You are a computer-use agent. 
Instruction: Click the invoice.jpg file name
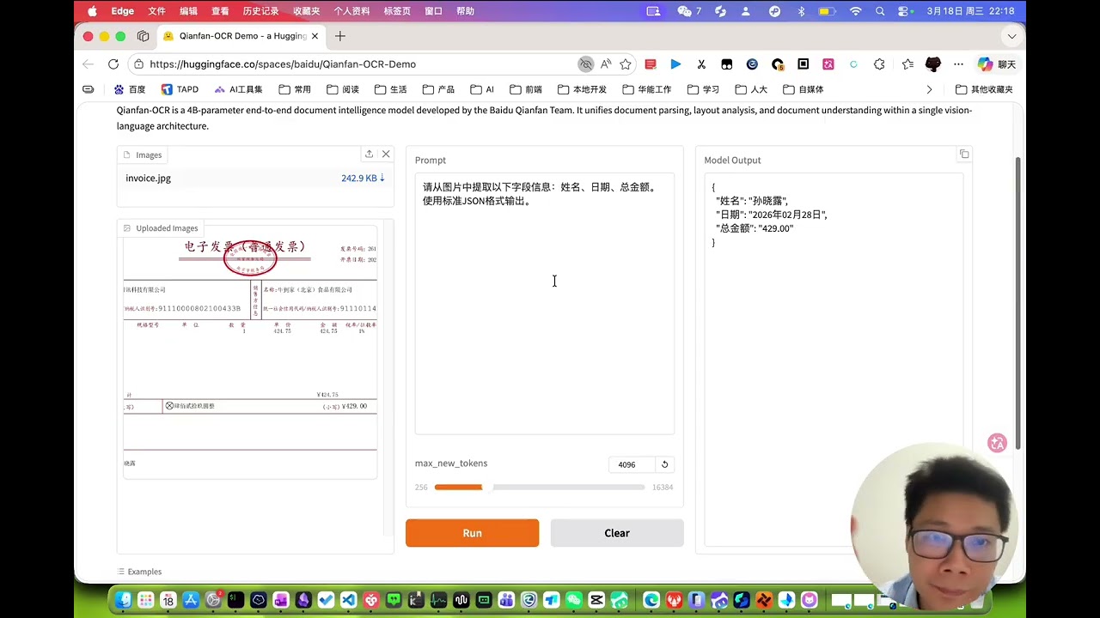click(x=148, y=178)
